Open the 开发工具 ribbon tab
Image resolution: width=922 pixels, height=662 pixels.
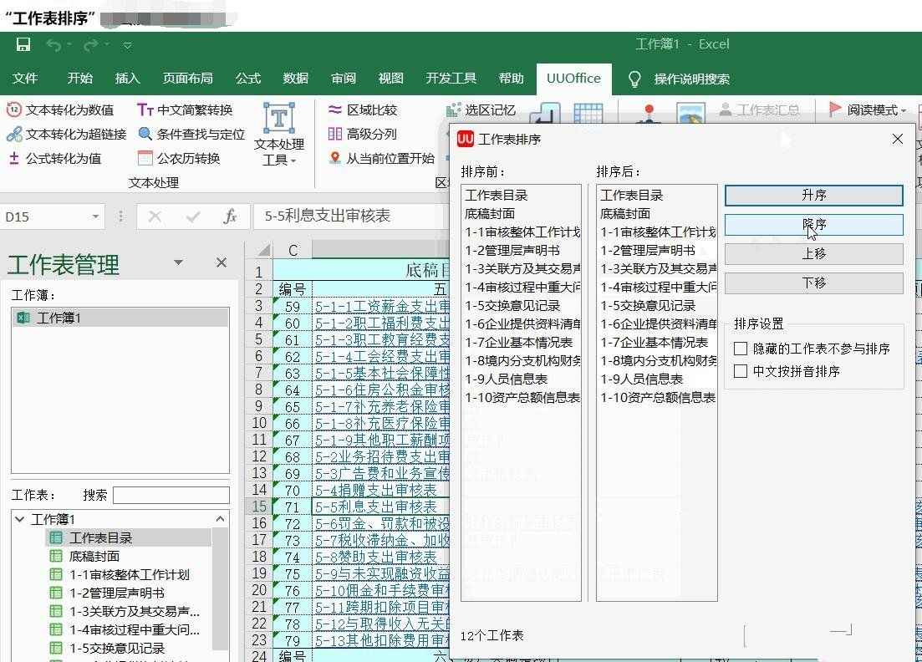click(x=451, y=79)
